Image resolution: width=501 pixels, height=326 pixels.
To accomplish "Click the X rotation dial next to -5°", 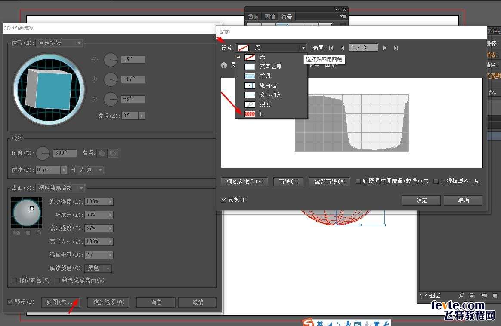I will [x=111, y=60].
